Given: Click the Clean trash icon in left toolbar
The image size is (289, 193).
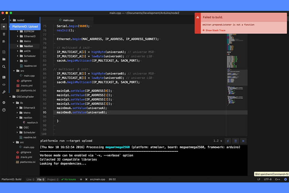Looking at the screenshot, I should (4, 34).
